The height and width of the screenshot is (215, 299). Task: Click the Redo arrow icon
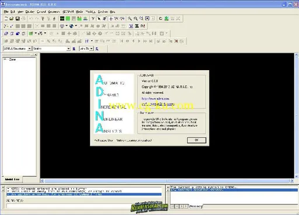[x=37, y=19]
